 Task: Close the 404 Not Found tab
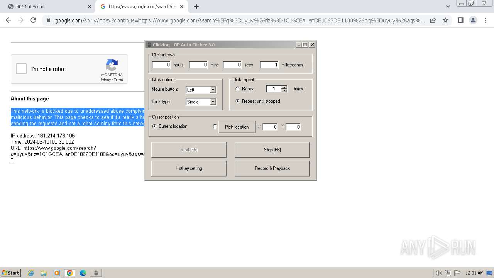(x=90, y=7)
